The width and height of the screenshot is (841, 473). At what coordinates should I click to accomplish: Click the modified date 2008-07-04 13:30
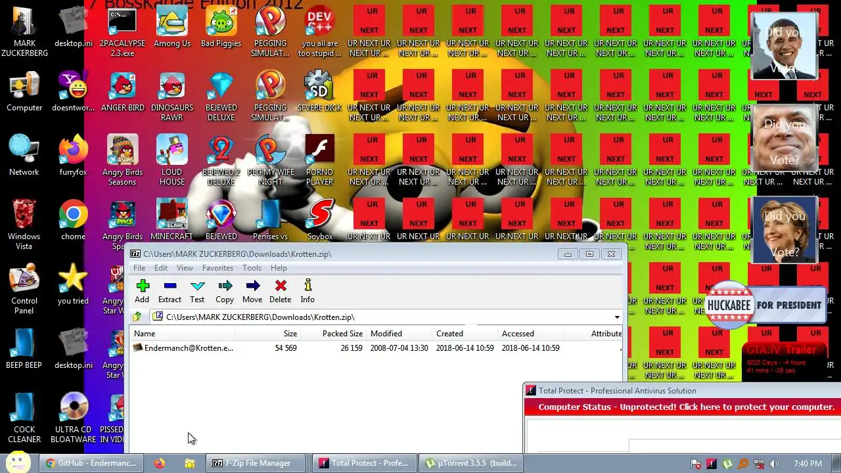(399, 348)
